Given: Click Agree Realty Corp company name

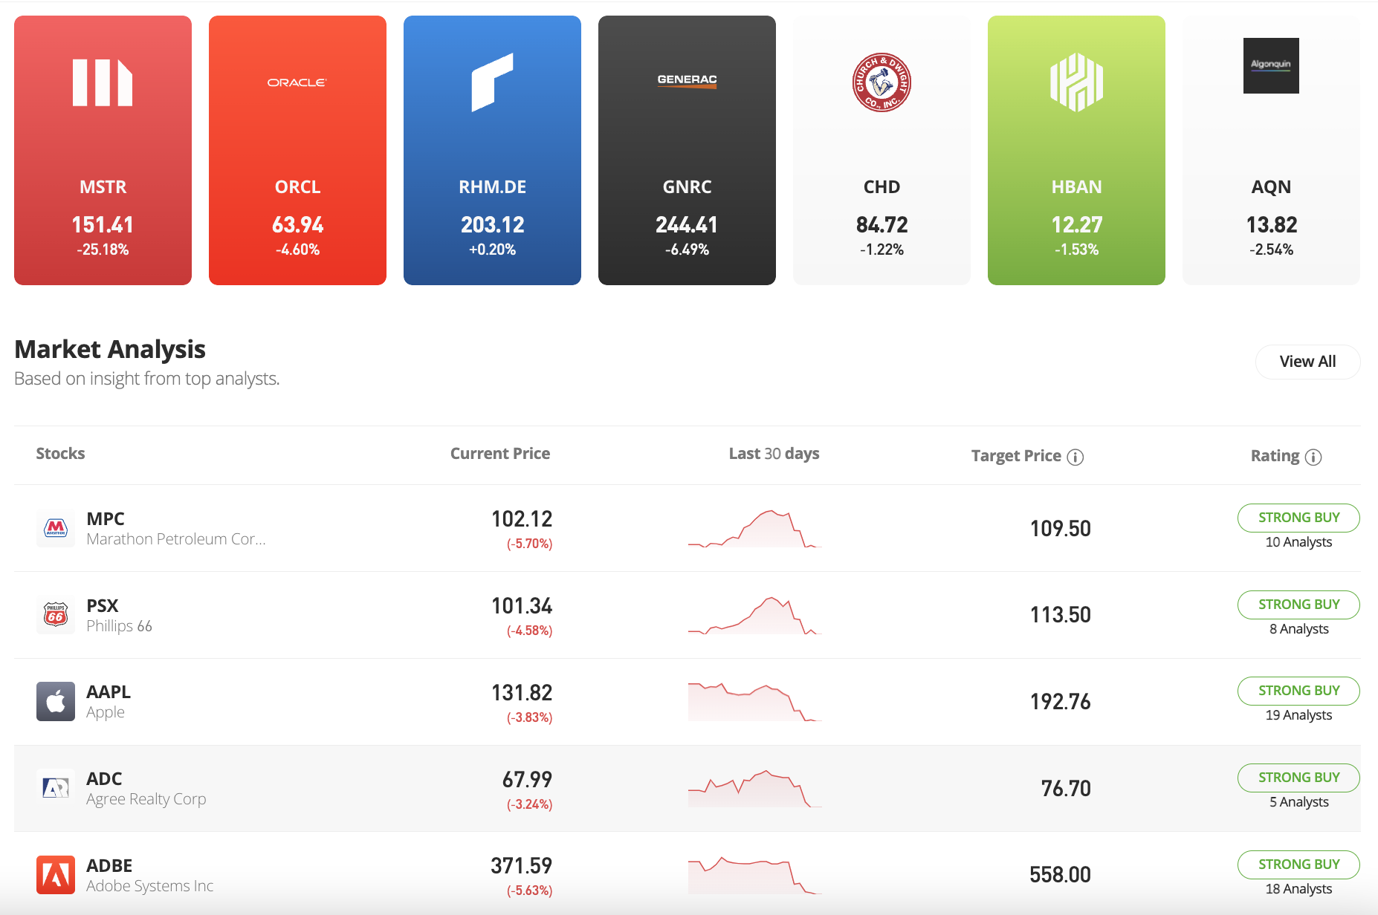Looking at the screenshot, I should 146,800.
